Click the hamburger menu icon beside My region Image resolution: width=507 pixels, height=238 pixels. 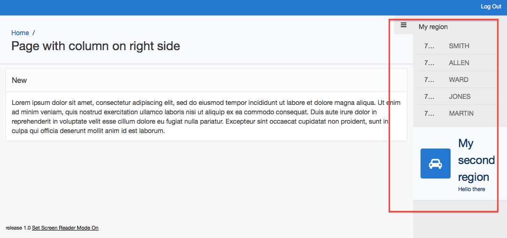tap(403, 25)
